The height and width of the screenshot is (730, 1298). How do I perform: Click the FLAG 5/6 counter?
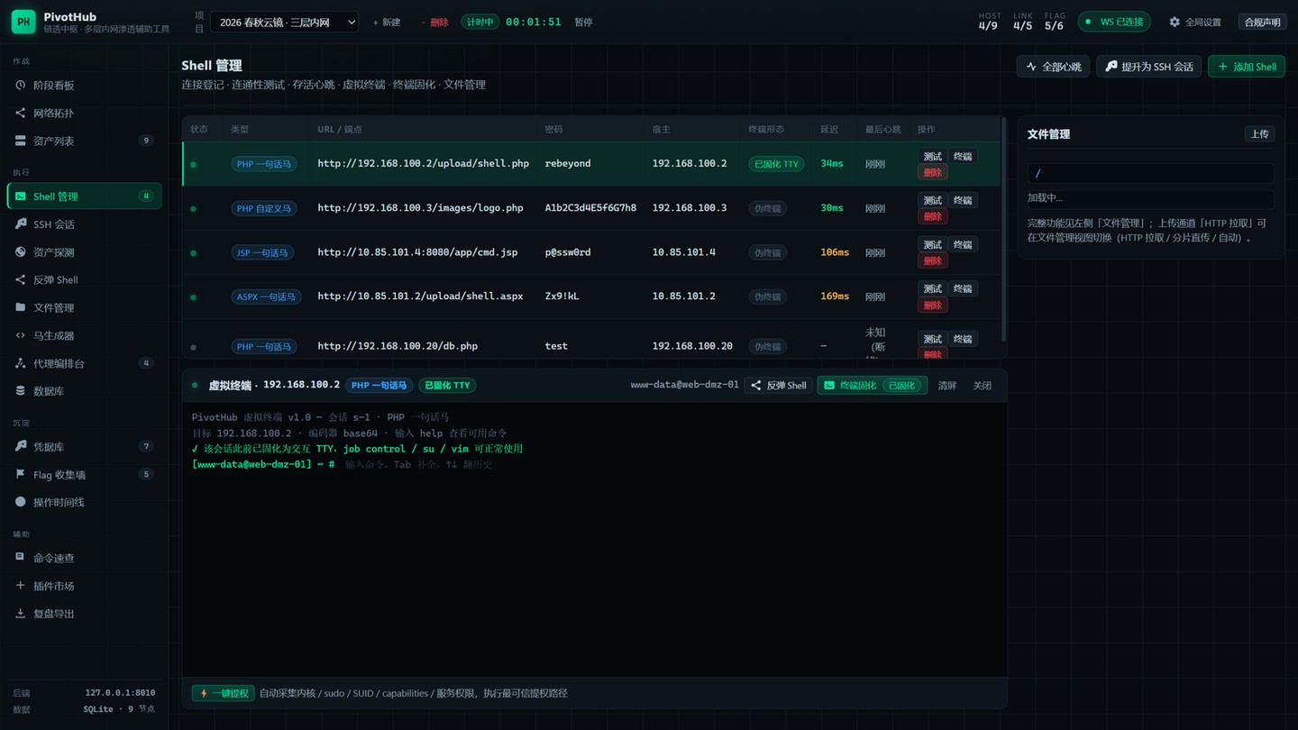coord(1055,22)
